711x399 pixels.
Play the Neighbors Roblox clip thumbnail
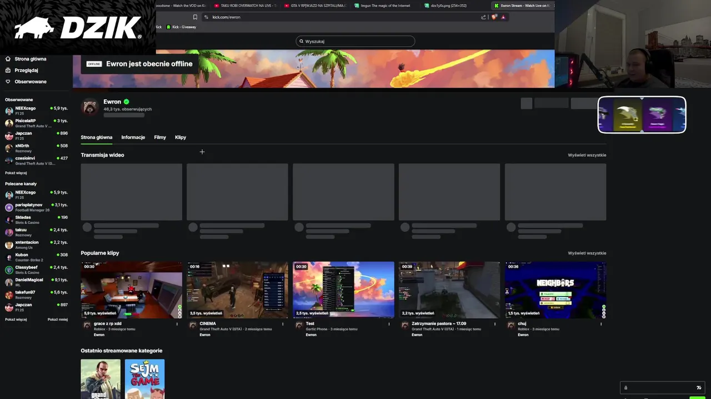[555, 290]
